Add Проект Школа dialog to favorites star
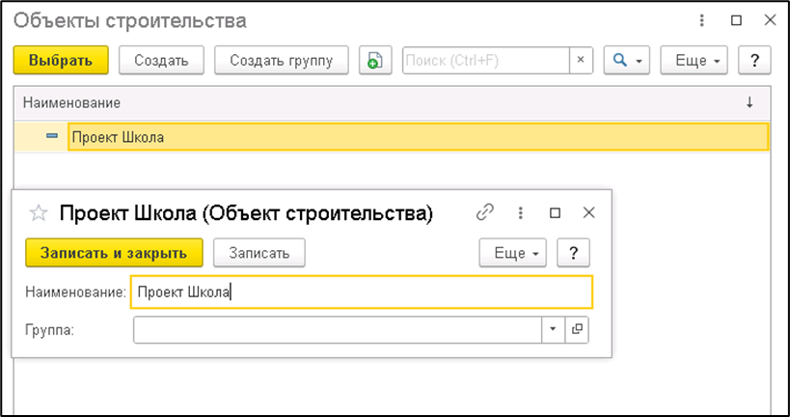The width and height of the screenshot is (790, 417). pos(39,213)
